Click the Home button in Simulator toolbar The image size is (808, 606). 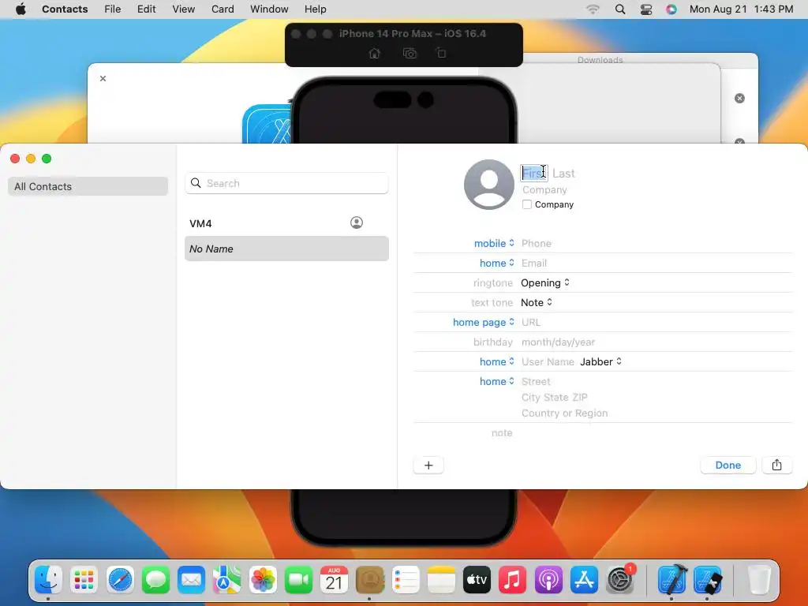click(x=375, y=53)
